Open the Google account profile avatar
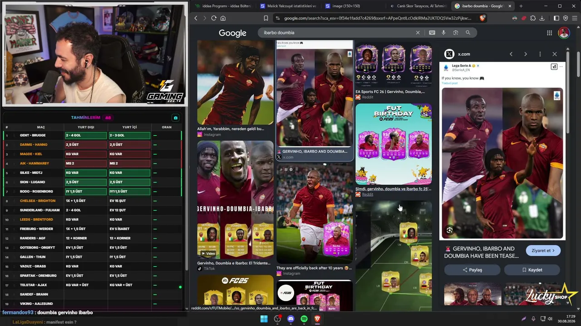Image resolution: width=581 pixels, height=326 pixels. click(x=564, y=33)
